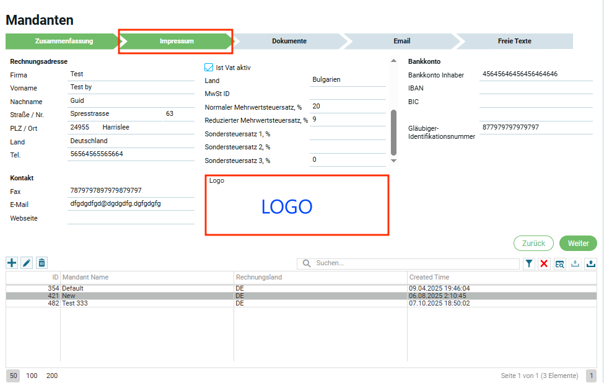
Task: Click the search-in-table icon beside red X
Action: [560, 264]
